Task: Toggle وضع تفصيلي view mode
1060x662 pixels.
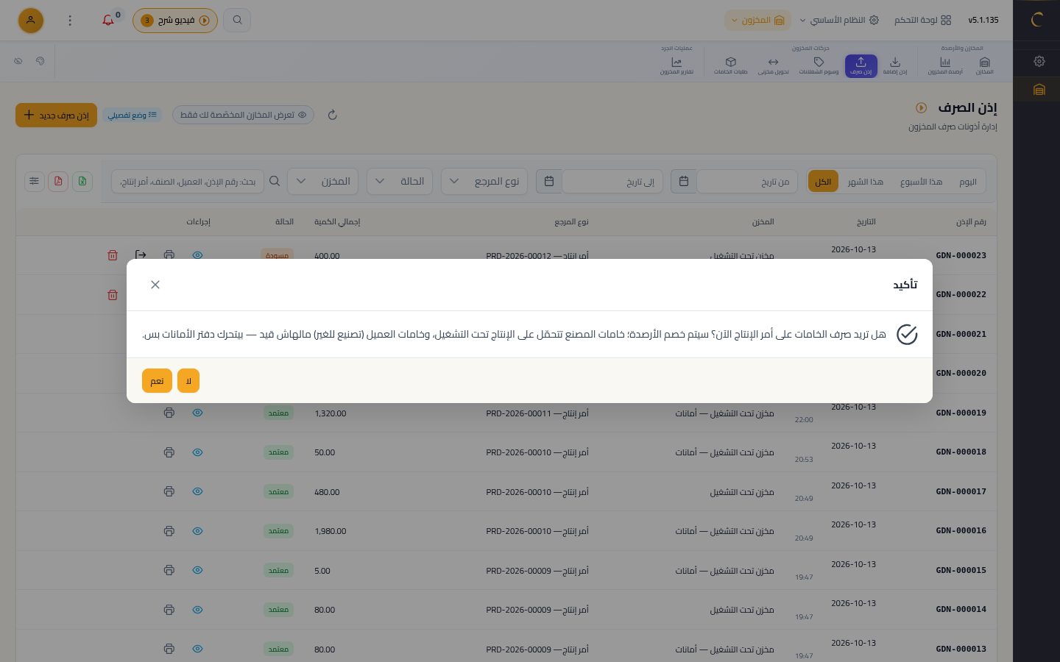Action: (x=132, y=115)
